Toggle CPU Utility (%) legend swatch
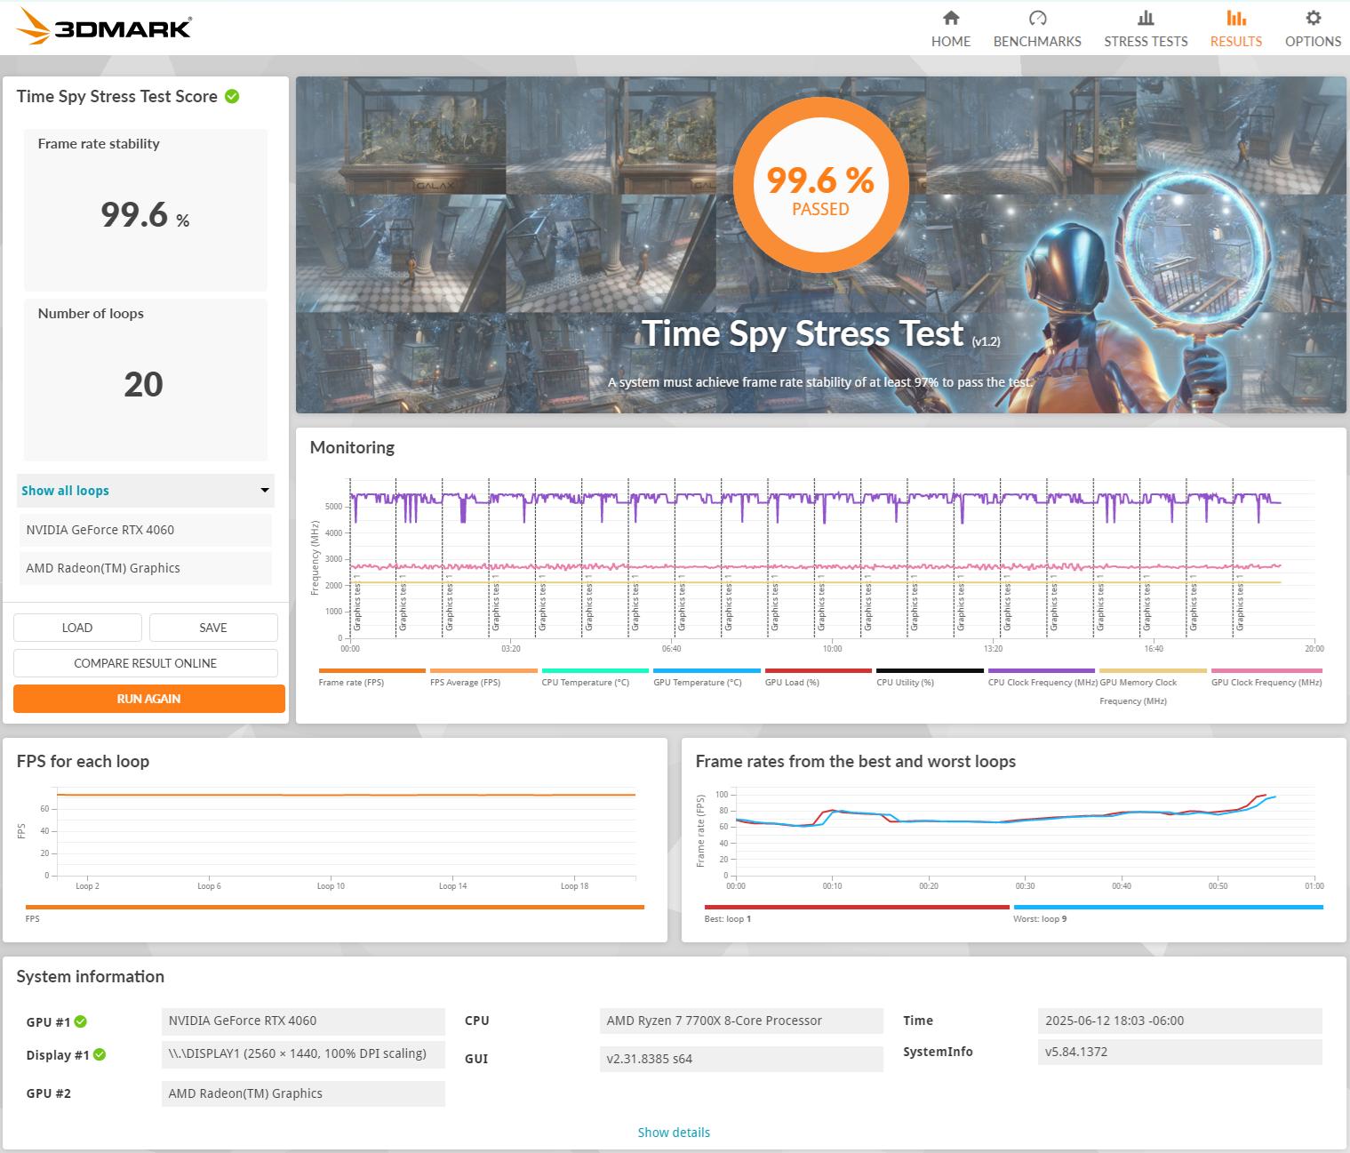This screenshot has width=1350, height=1153. [930, 671]
